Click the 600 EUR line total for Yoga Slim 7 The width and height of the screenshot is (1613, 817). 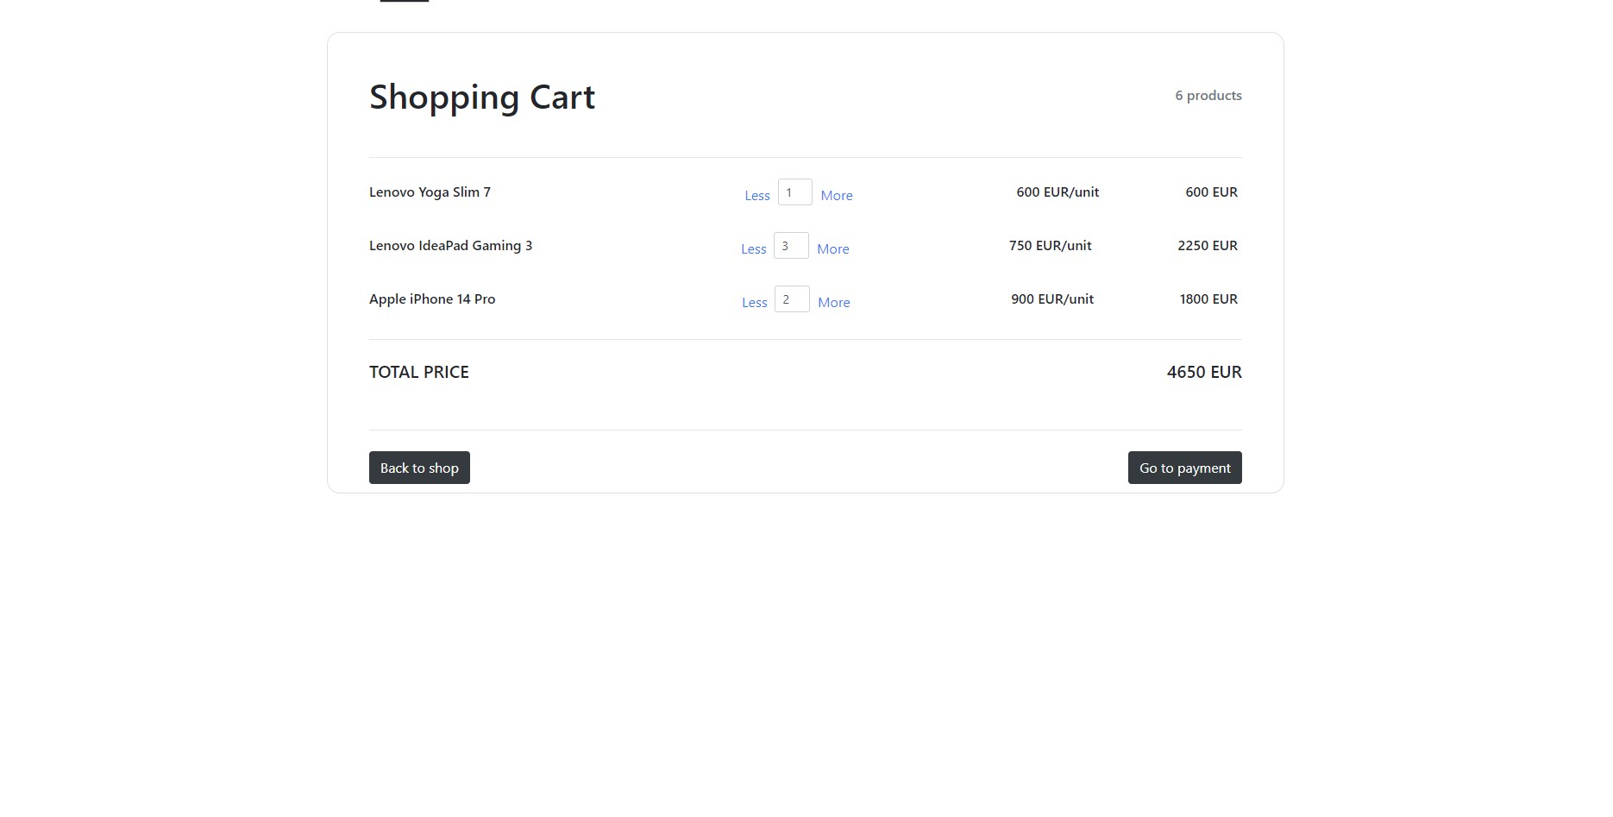(1211, 192)
